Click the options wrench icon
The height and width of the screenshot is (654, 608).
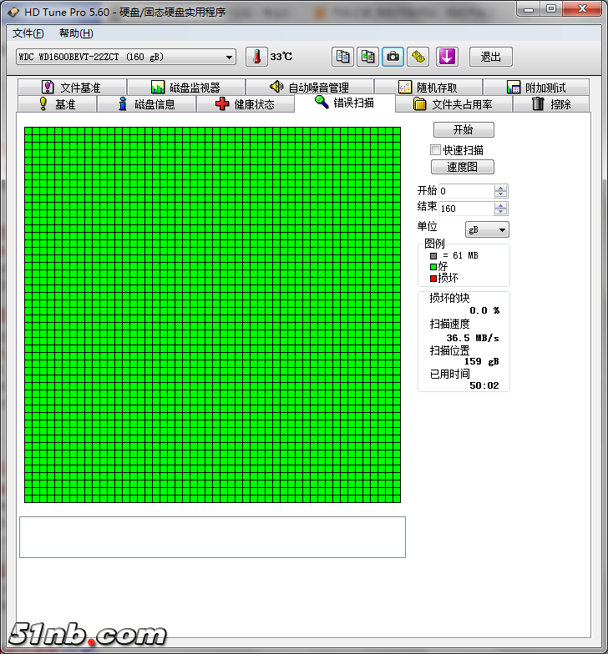point(418,57)
